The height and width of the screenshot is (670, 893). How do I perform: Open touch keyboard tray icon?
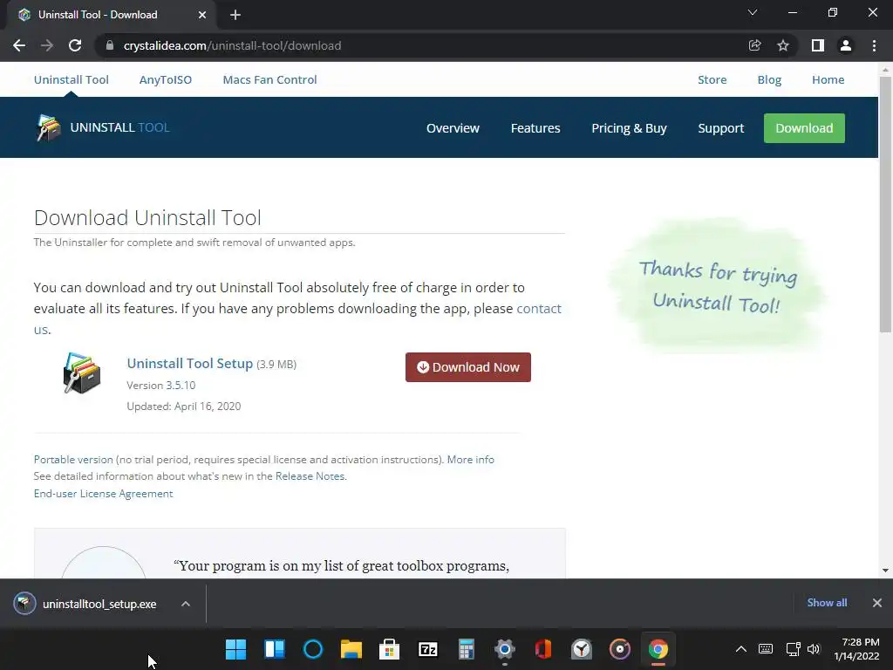click(766, 649)
